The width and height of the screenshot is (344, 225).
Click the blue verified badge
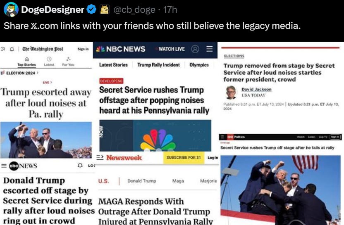click(91, 9)
